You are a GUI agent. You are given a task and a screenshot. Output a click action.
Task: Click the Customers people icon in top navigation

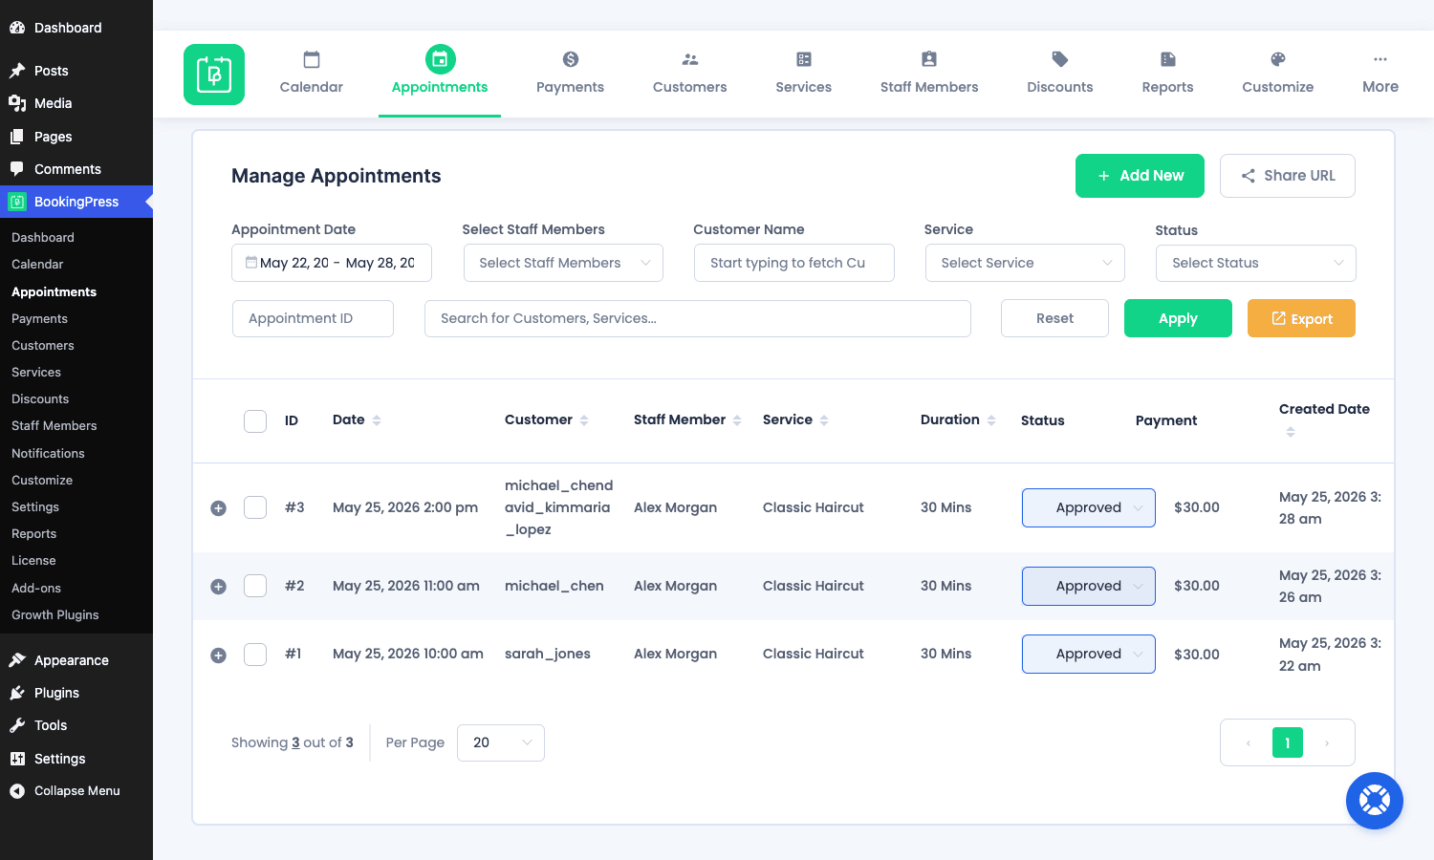[690, 59]
